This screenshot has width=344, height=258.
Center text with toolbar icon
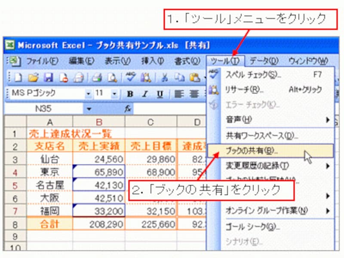tap(194, 94)
